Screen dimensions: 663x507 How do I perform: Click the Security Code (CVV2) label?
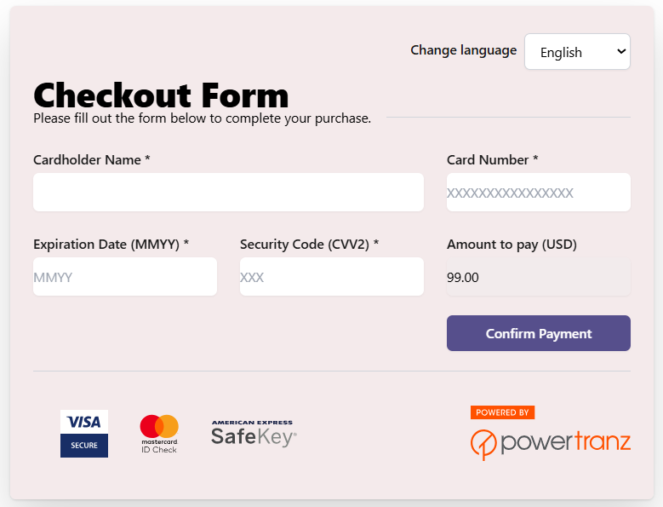tap(309, 245)
